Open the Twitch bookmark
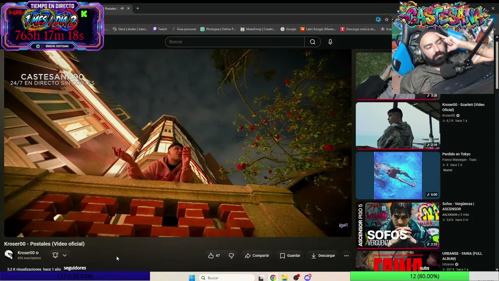499x281 pixels. coord(160,29)
